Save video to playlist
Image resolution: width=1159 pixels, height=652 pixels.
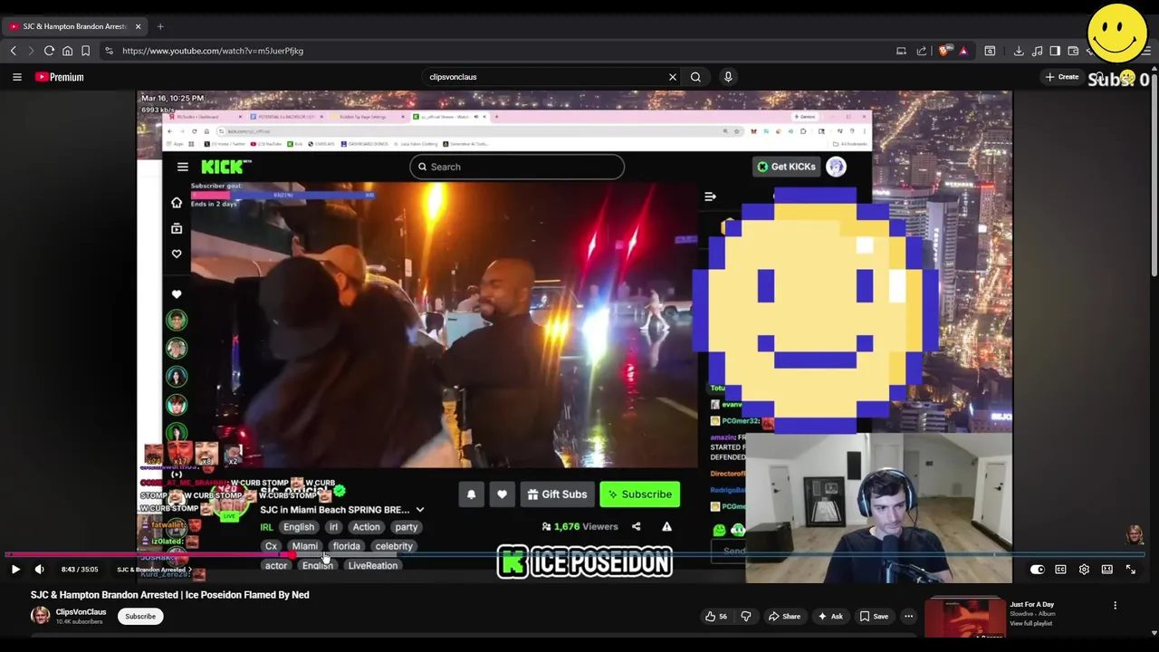tap(875, 617)
